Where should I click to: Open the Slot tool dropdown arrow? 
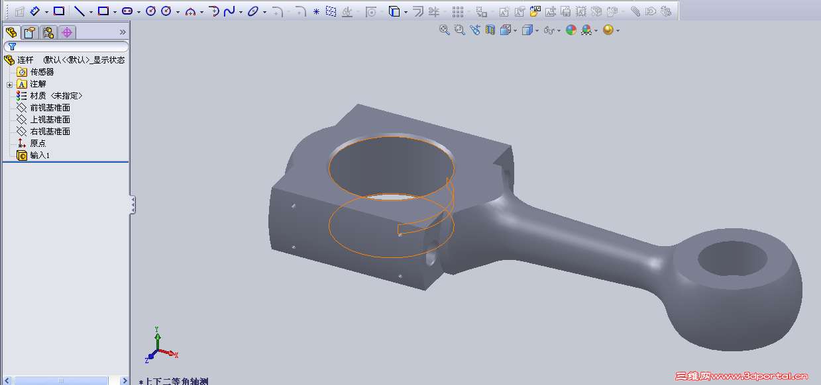[138, 12]
